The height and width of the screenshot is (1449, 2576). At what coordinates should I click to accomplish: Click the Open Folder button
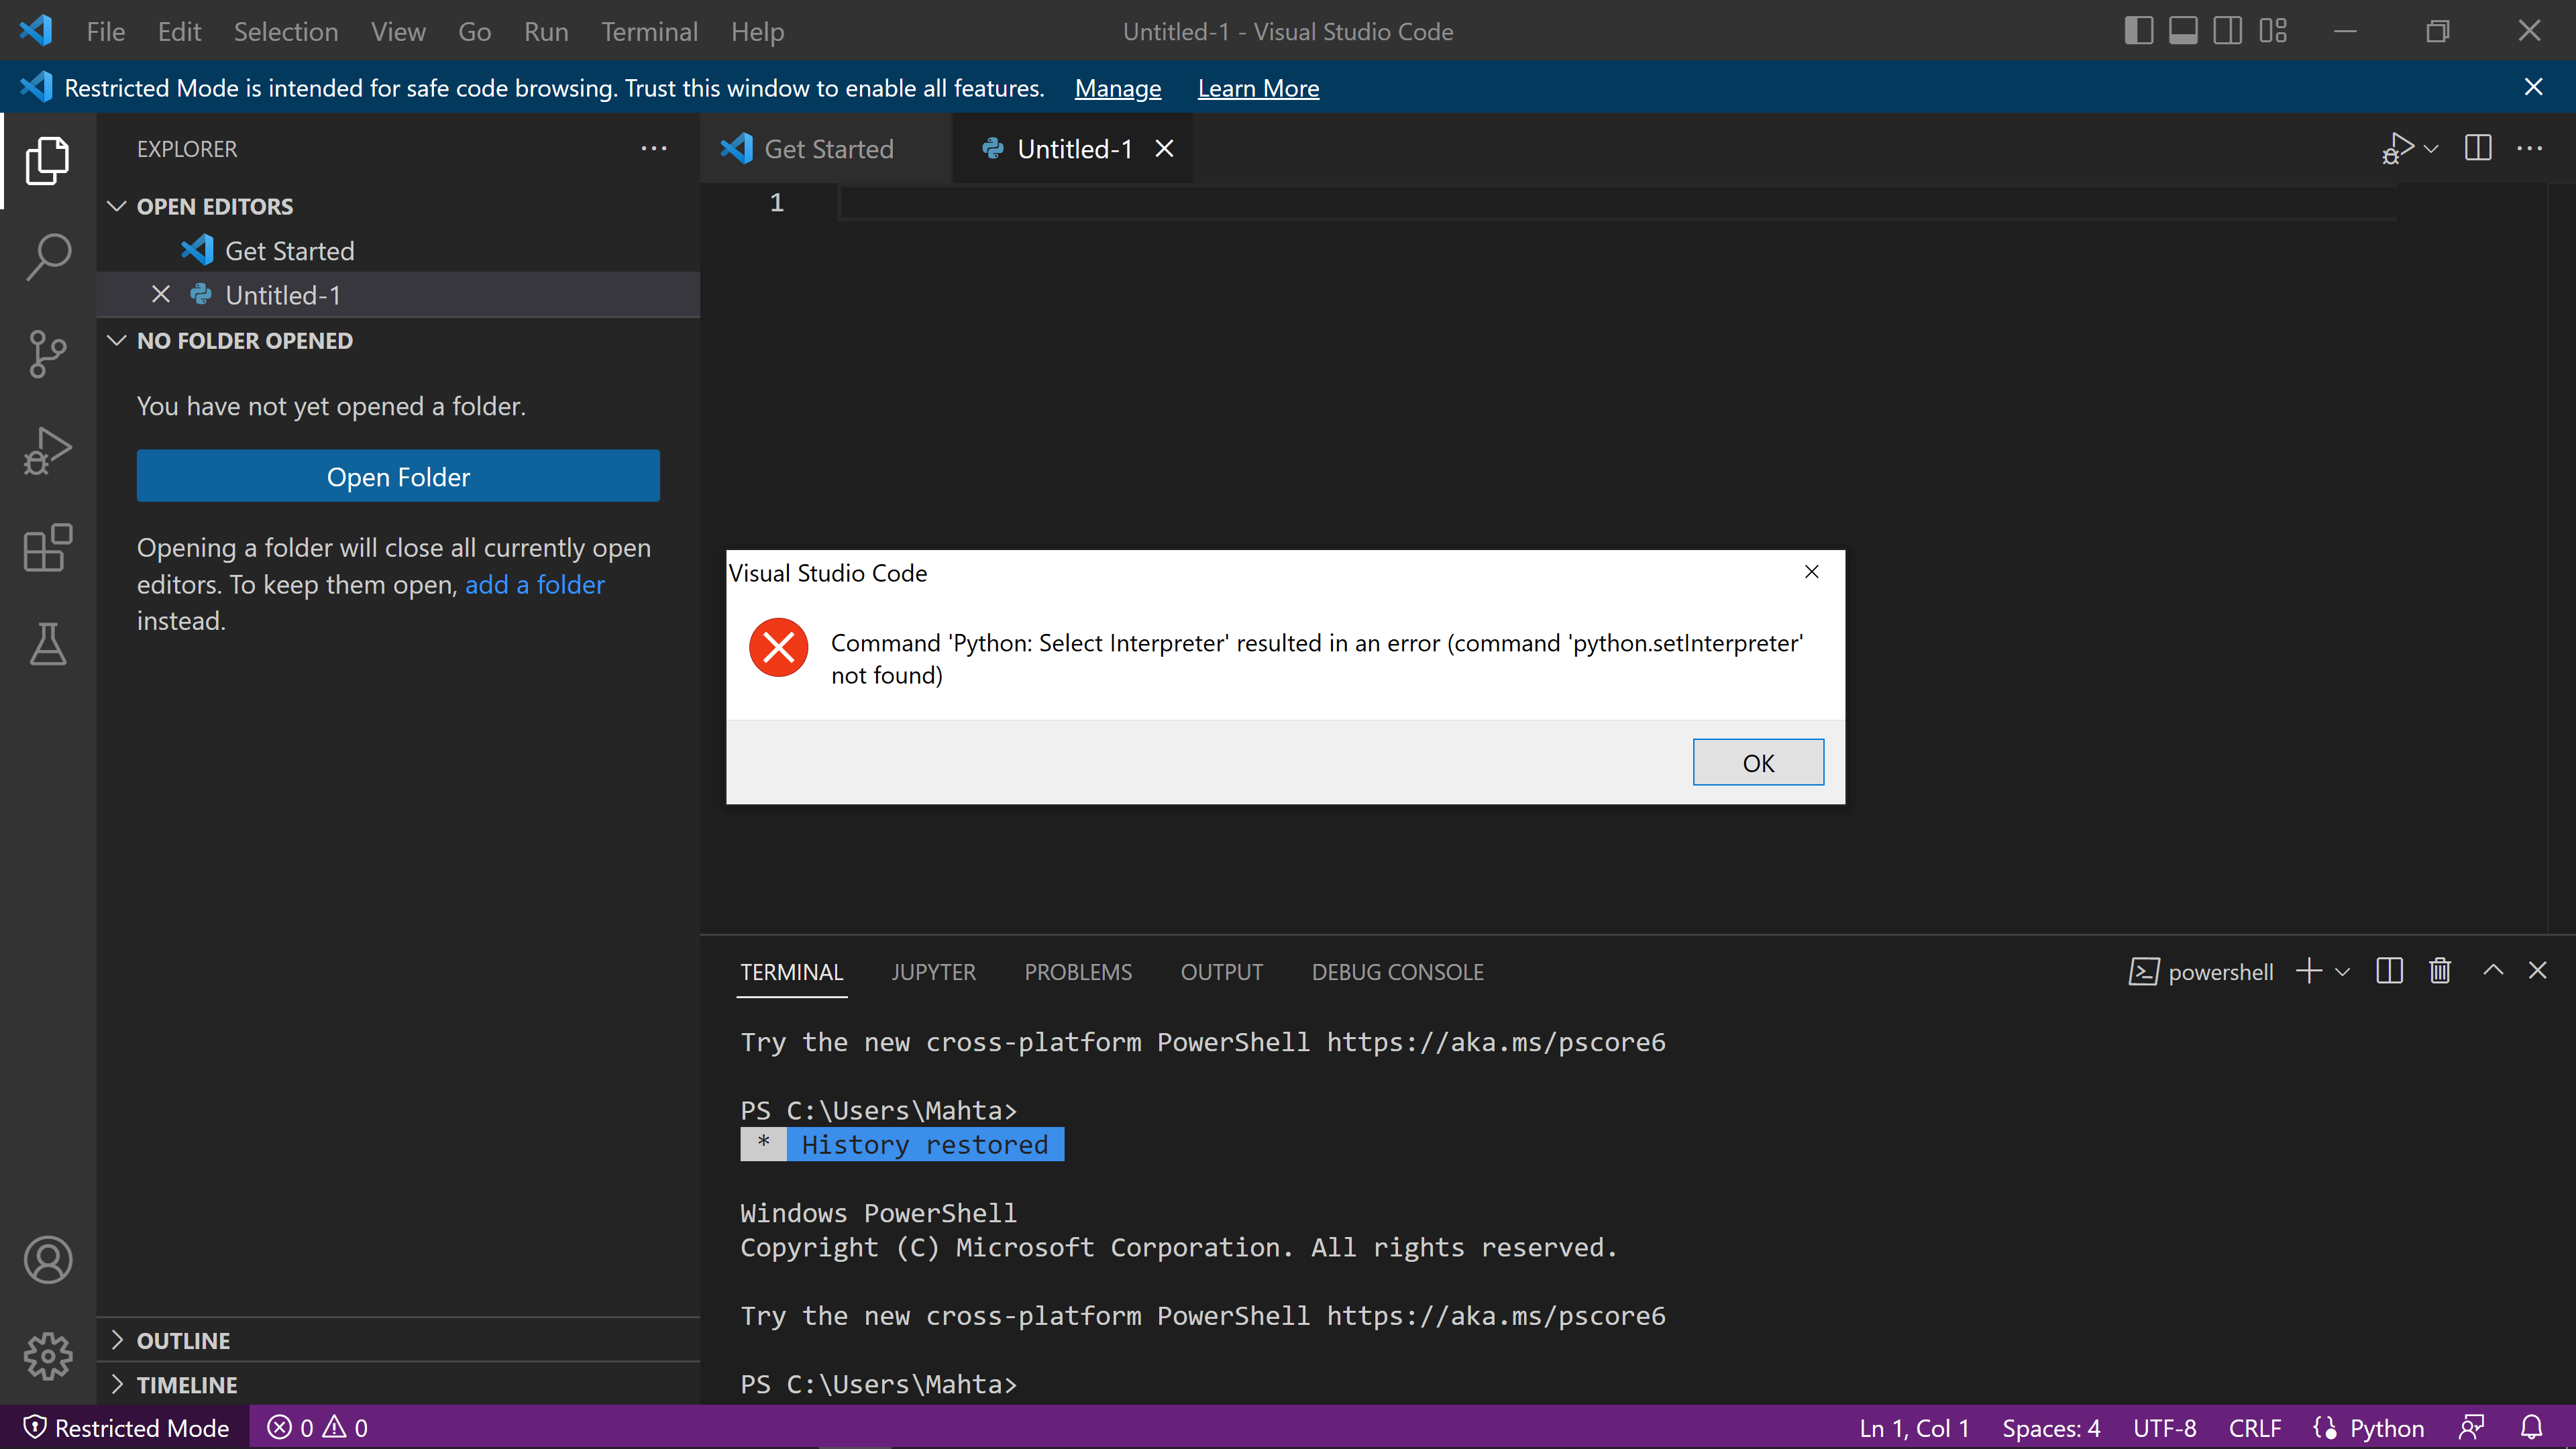click(x=398, y=476)
